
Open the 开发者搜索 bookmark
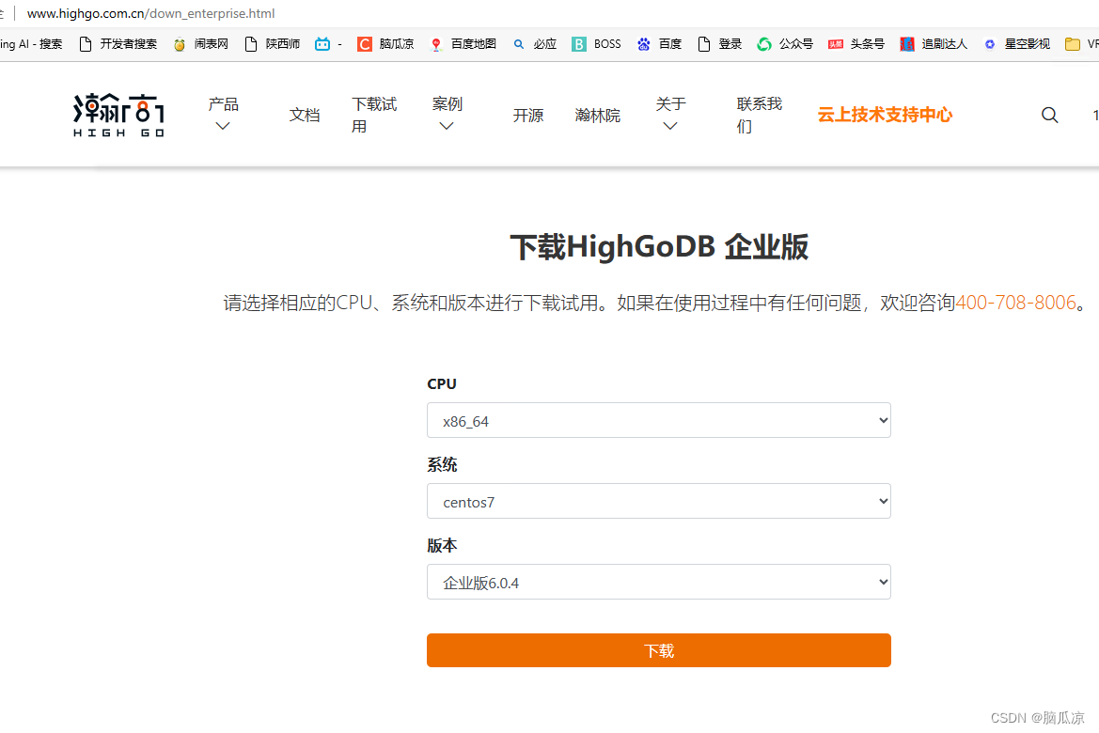118,44
